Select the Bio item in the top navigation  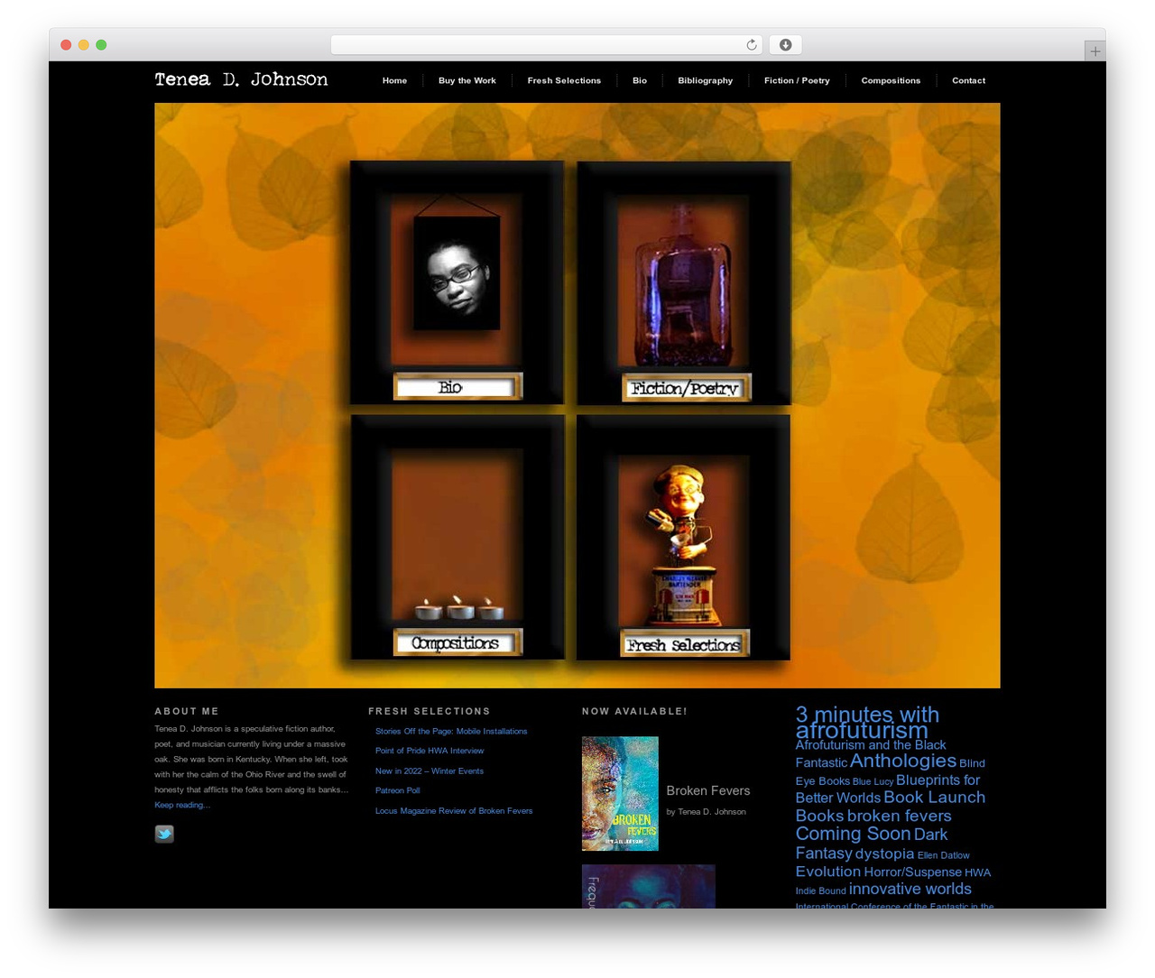tap(640, 80)
